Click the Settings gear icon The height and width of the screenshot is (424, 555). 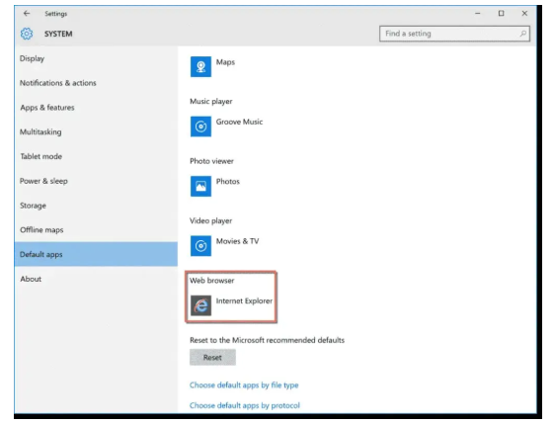(x=27, y=34)
